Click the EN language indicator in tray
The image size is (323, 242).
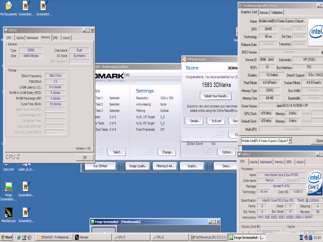(x=301, y=237)
